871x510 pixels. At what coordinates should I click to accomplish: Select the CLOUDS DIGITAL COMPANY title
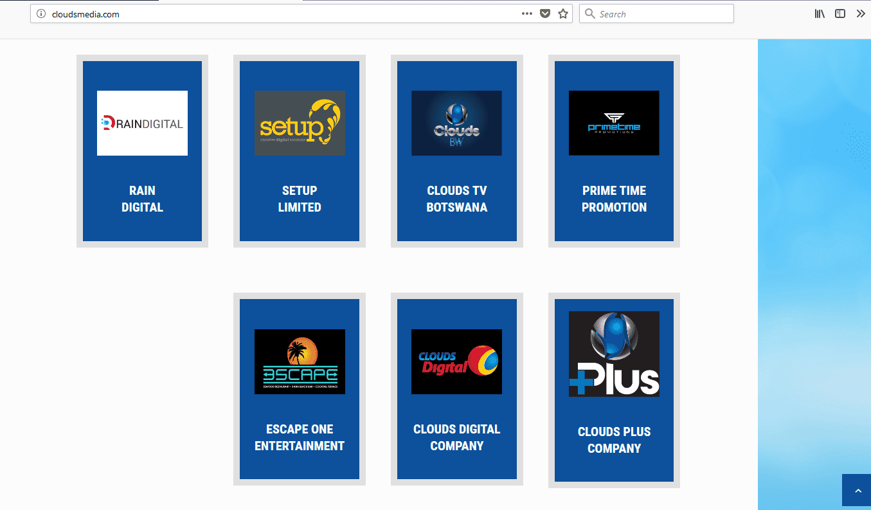456,437
